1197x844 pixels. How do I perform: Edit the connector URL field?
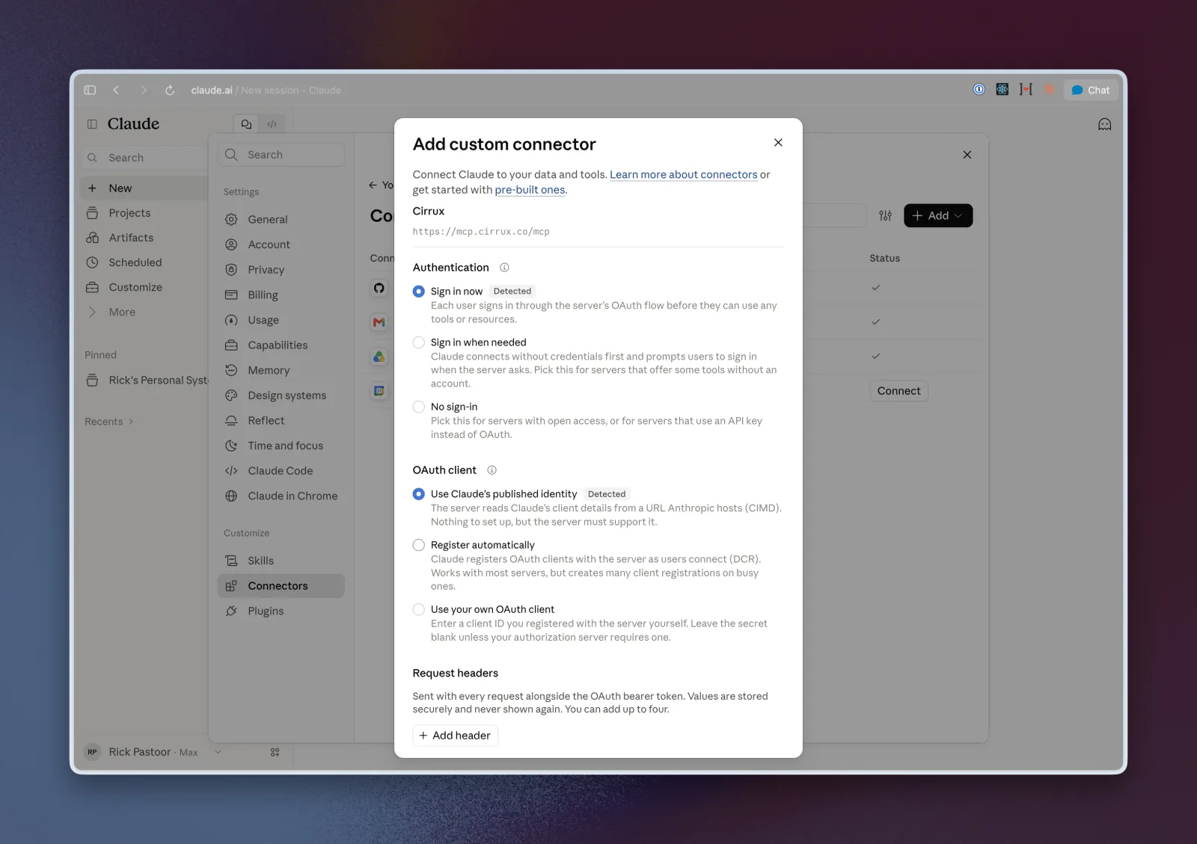tap(598, 232)
